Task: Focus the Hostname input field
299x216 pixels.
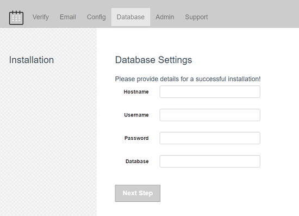Action: [x=210, y=92]
